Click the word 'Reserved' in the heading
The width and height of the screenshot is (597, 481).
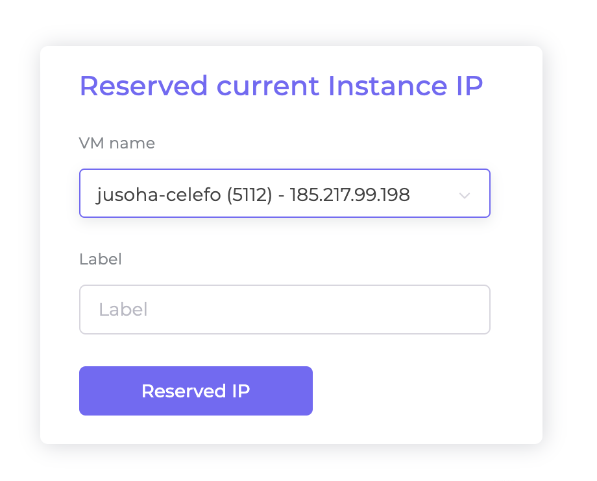click(144, 86)
